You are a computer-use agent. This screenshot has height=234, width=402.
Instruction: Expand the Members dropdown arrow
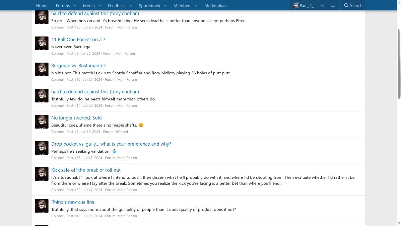pyautogui.click(x=196, y=6)
